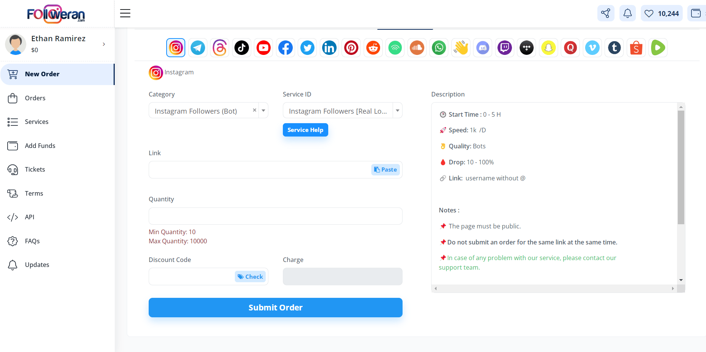This screenshot has height=352, width=706.
Task: Open Add Funds in the sidebar
Action: pos(57,146)
